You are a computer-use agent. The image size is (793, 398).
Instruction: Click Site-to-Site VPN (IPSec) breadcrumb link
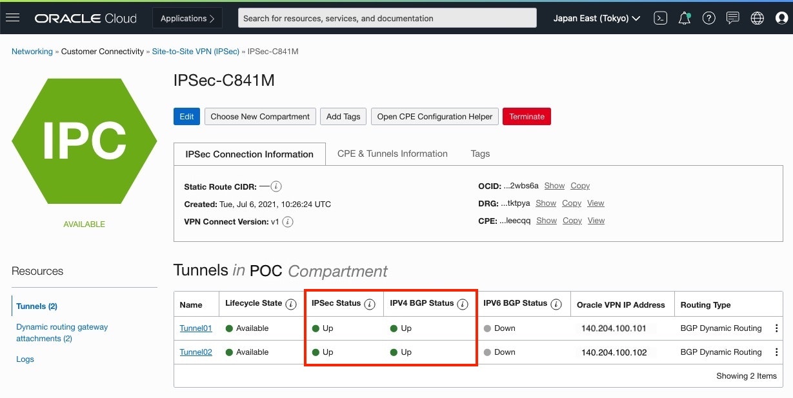[x=196, y=52]
